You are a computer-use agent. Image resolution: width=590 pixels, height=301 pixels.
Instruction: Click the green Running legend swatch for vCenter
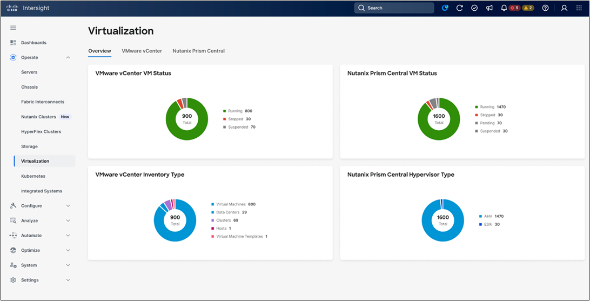pos(225,111)
